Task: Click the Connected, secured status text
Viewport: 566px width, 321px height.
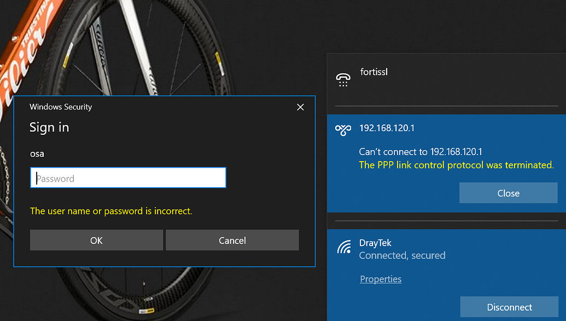Action: click(x=402, y=255)
